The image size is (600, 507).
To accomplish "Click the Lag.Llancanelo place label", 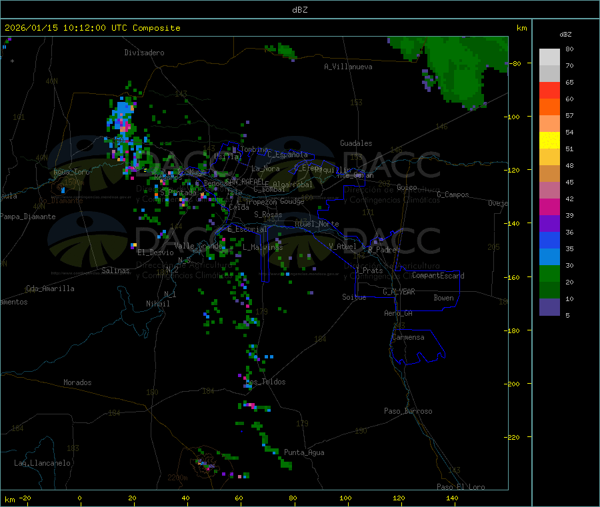I will (43, 463).
